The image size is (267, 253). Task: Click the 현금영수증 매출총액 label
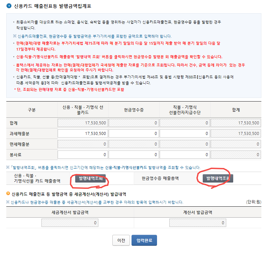pos(160,178)
